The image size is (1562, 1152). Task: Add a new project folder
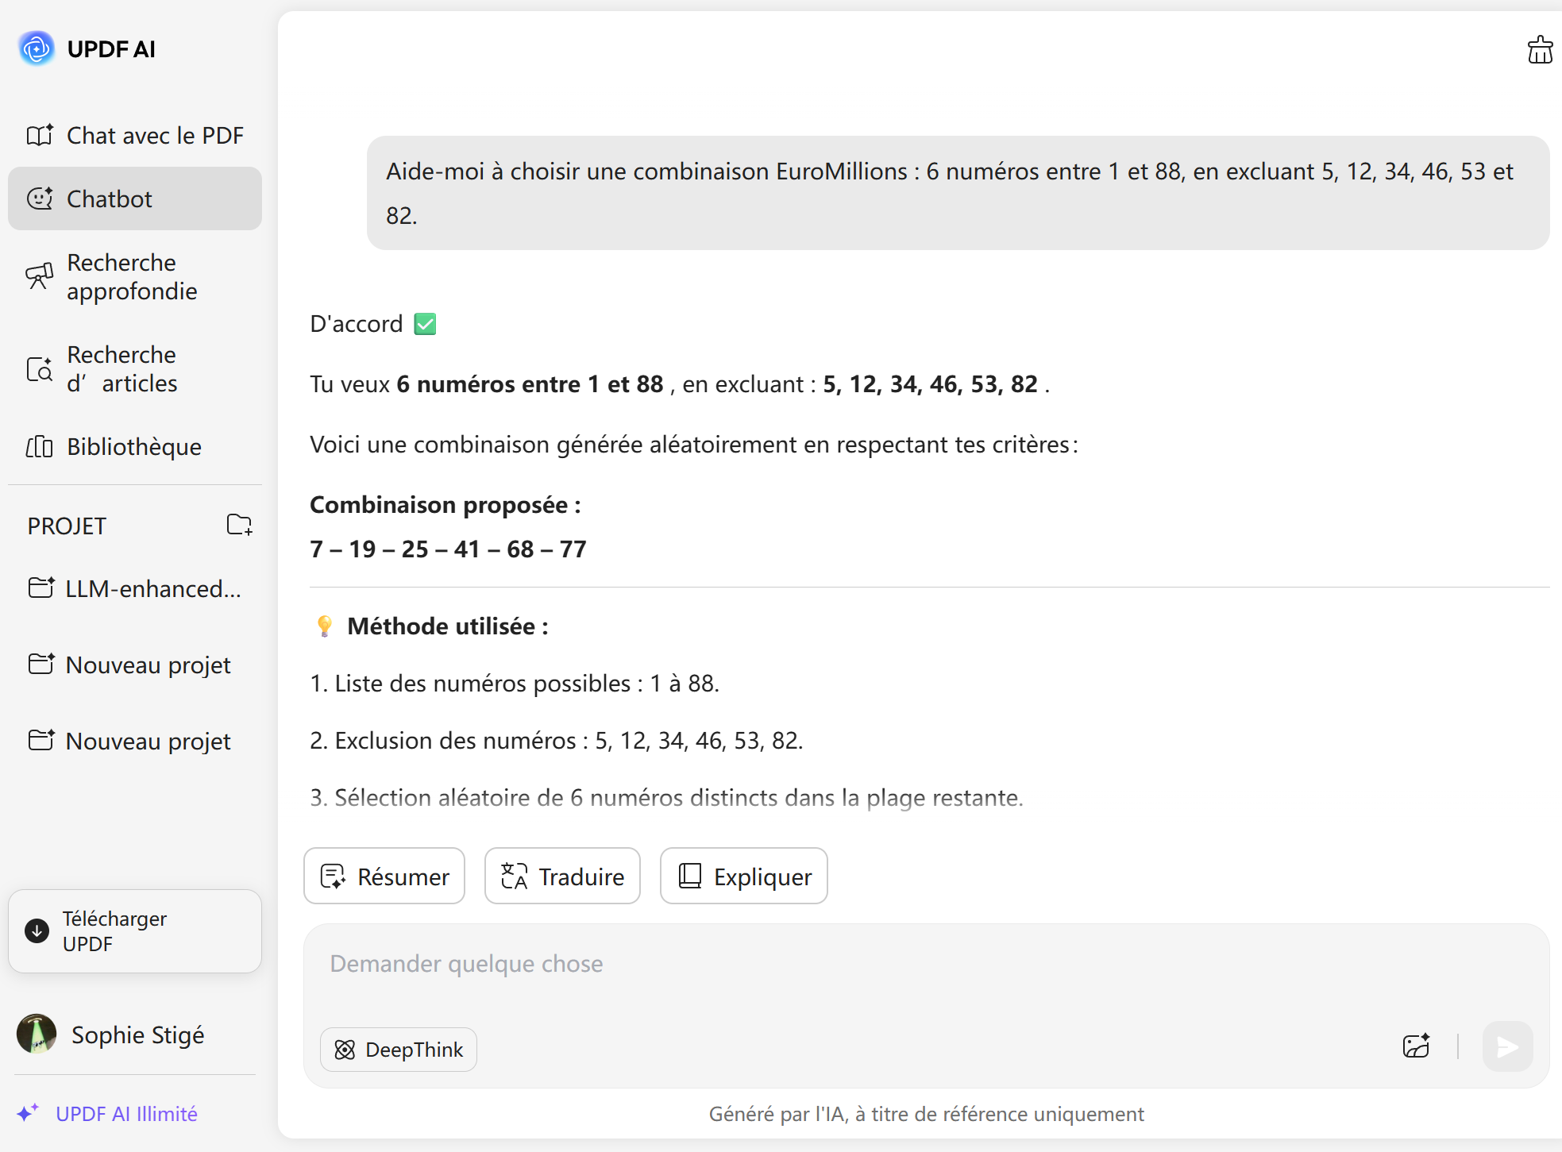239,525
